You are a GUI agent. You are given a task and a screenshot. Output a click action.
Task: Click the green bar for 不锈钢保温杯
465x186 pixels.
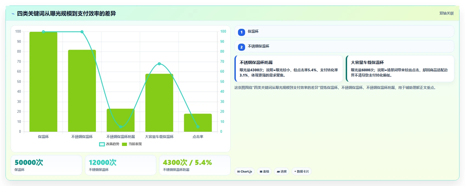click(x=82, y=91)
